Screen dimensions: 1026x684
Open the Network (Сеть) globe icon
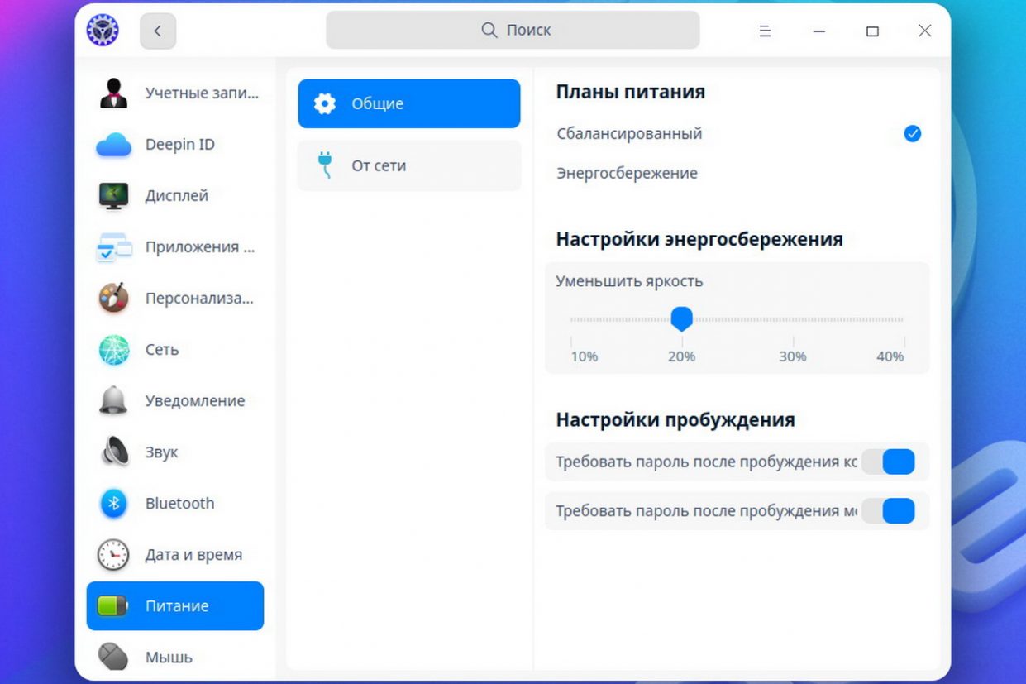pyautogui.click(x=113, y=350)
